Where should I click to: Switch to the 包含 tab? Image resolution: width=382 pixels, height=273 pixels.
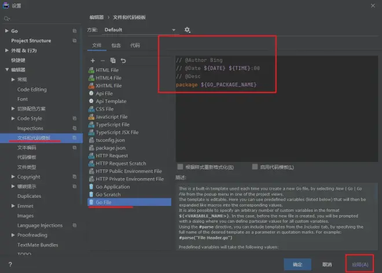coord(116,45)
